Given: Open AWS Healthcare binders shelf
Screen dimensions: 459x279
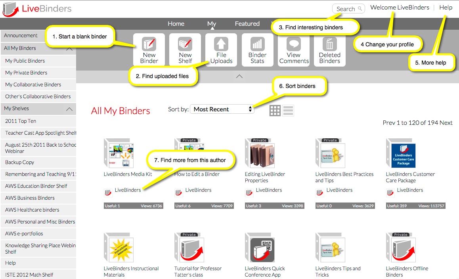Looking at the screenshot, I should coord(38,210).
